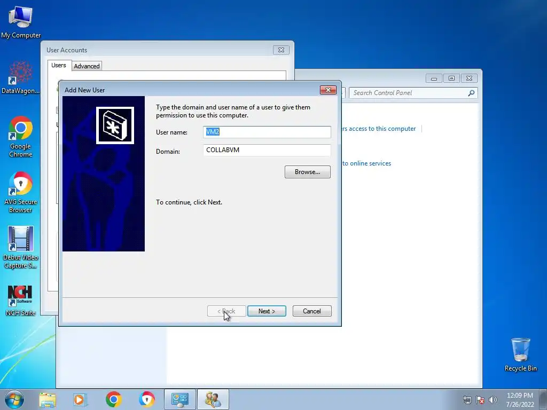Screen dimensions: 547x410
Task: Click the volume speaker tray icon
Action: point(493,400)
